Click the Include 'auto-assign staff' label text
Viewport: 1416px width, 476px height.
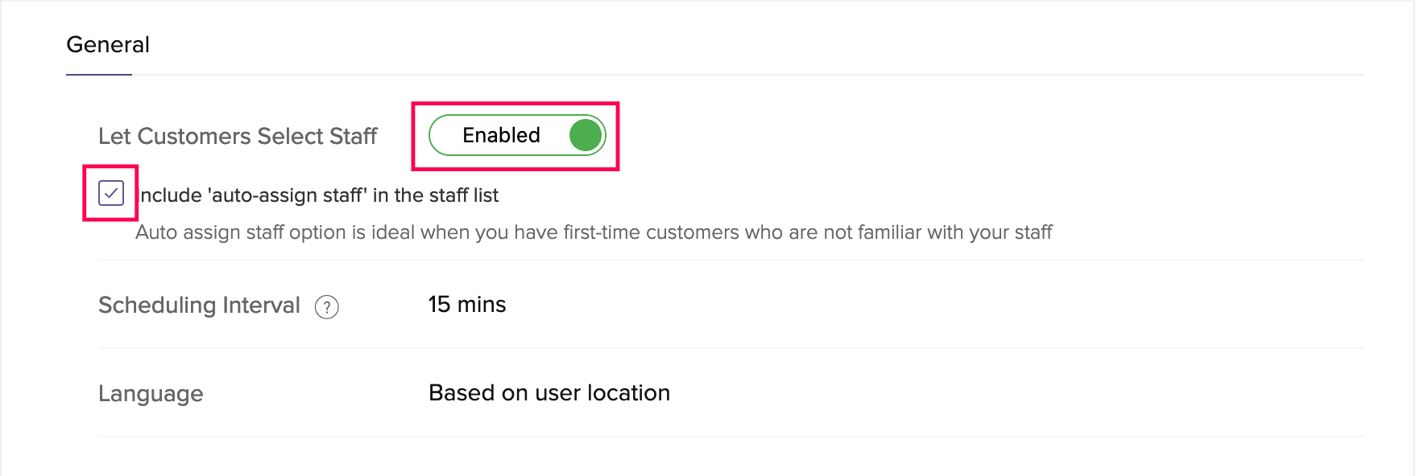click(x=319, y=195)
